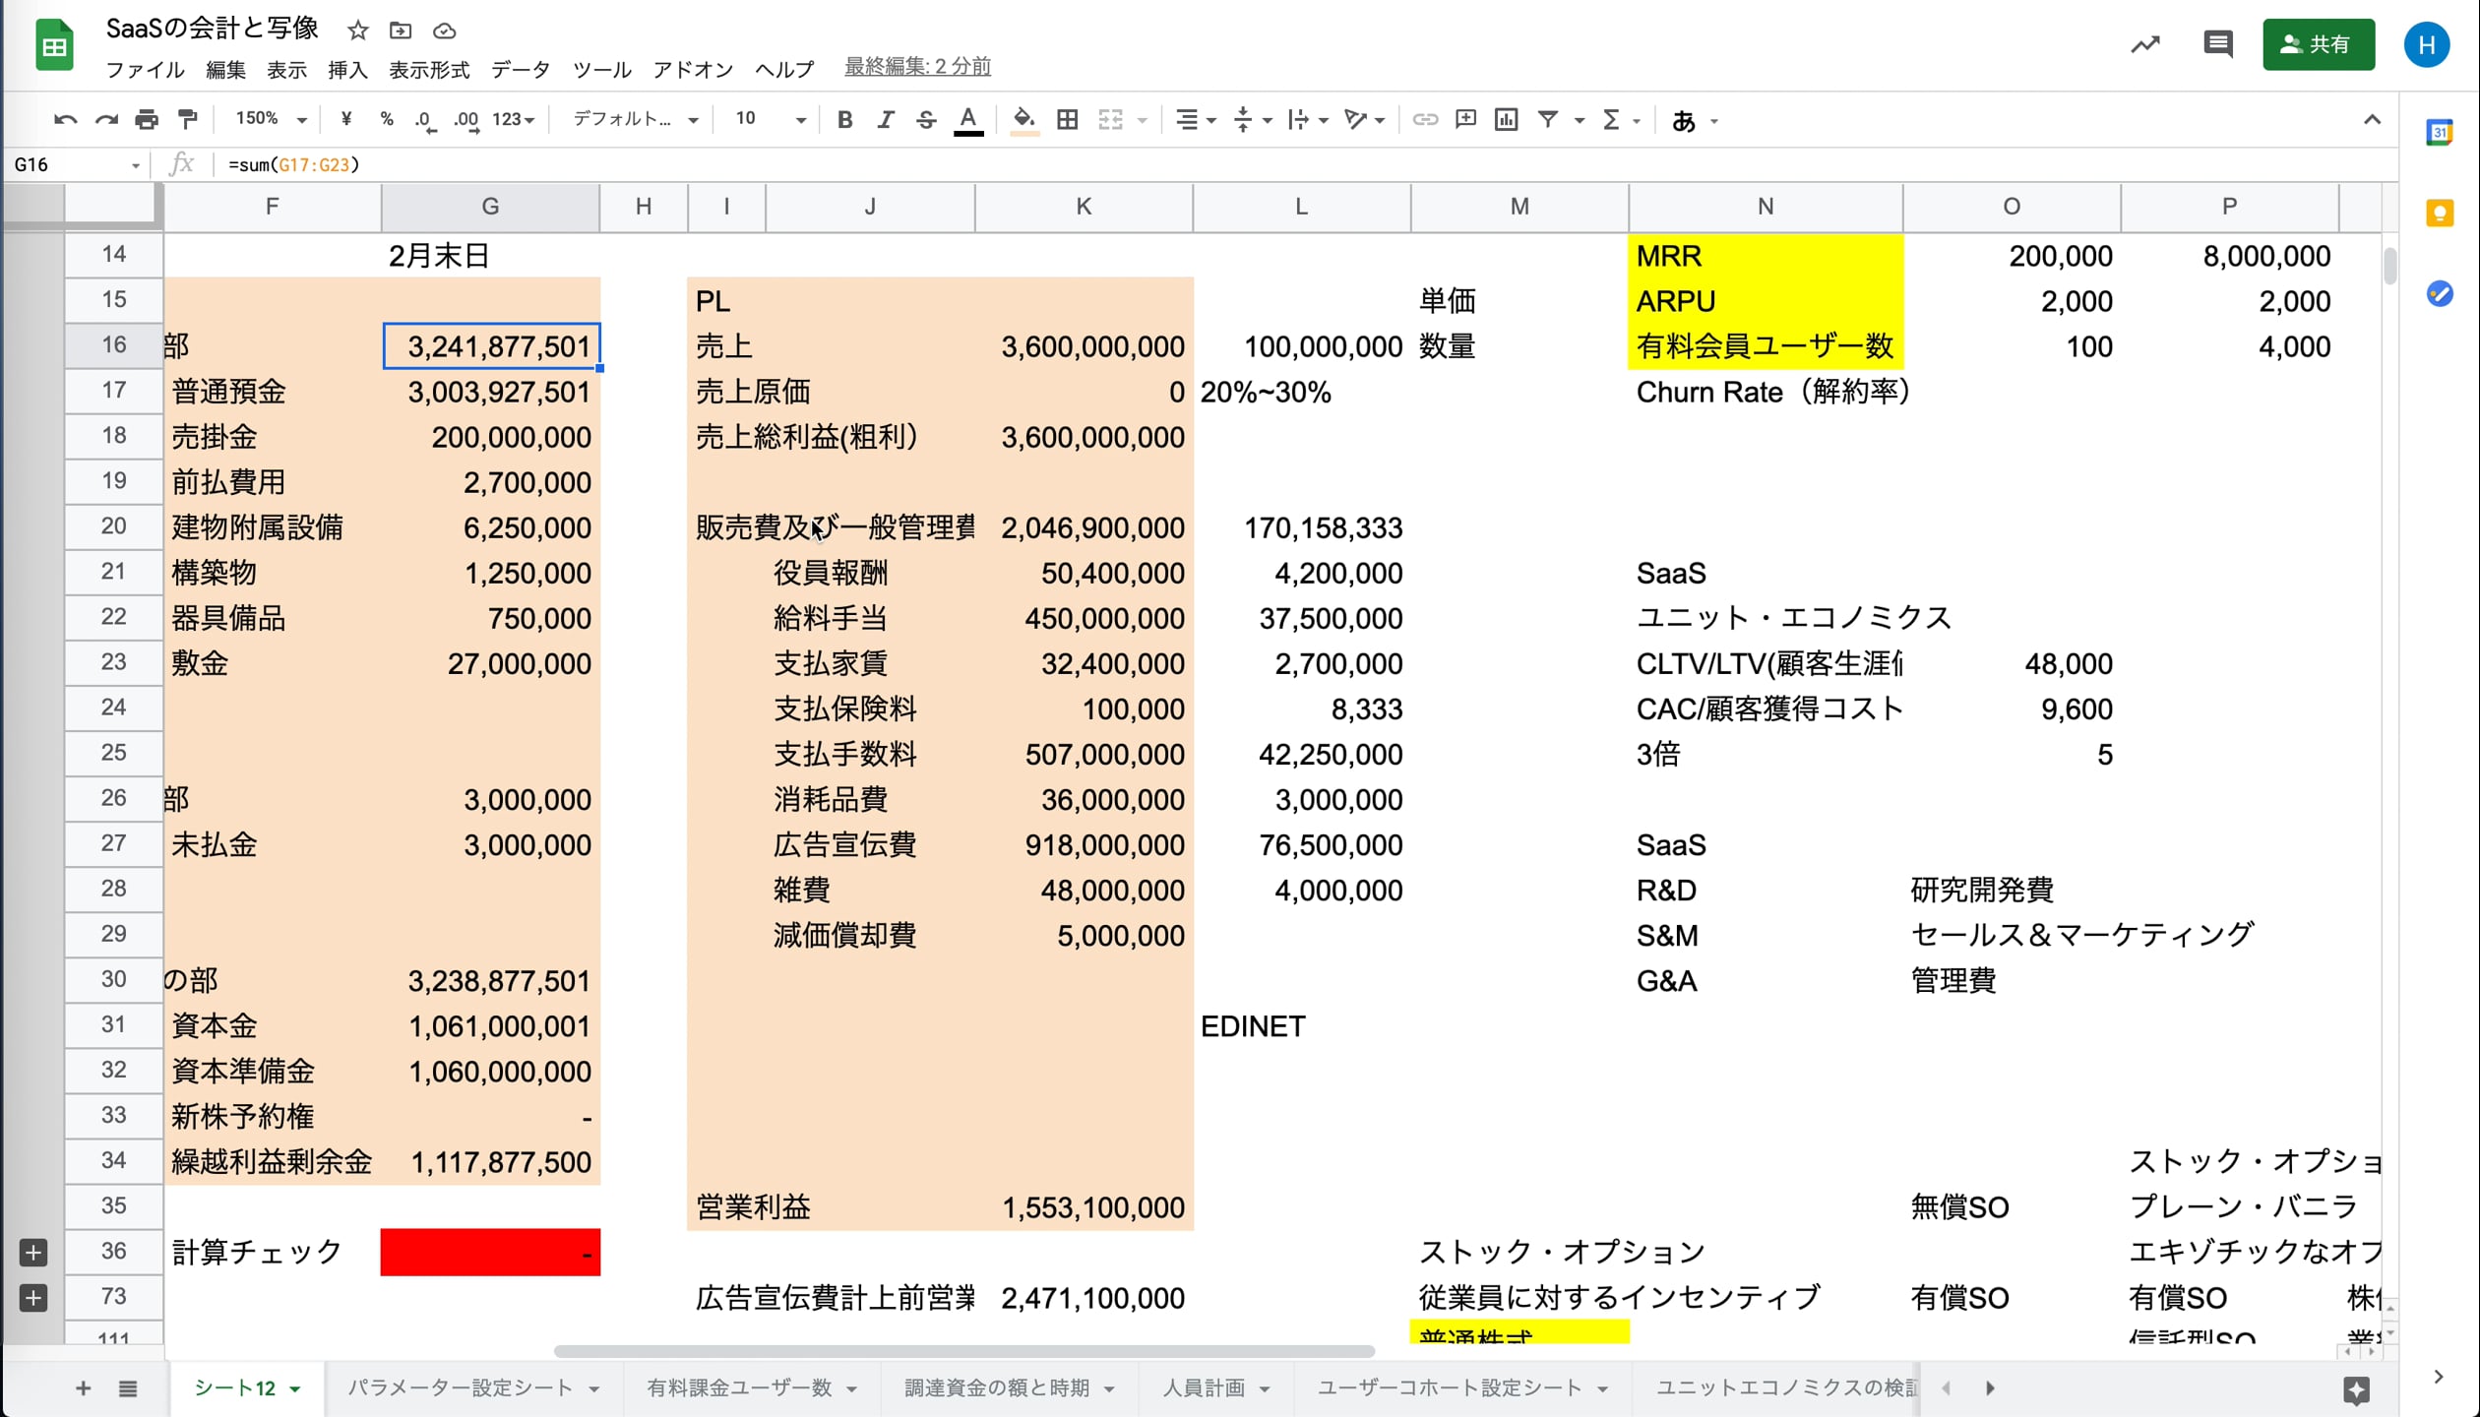The height and width of the screenshot is (1417, 2480).
Task: Click the print icon
Action: click(147, 120)
